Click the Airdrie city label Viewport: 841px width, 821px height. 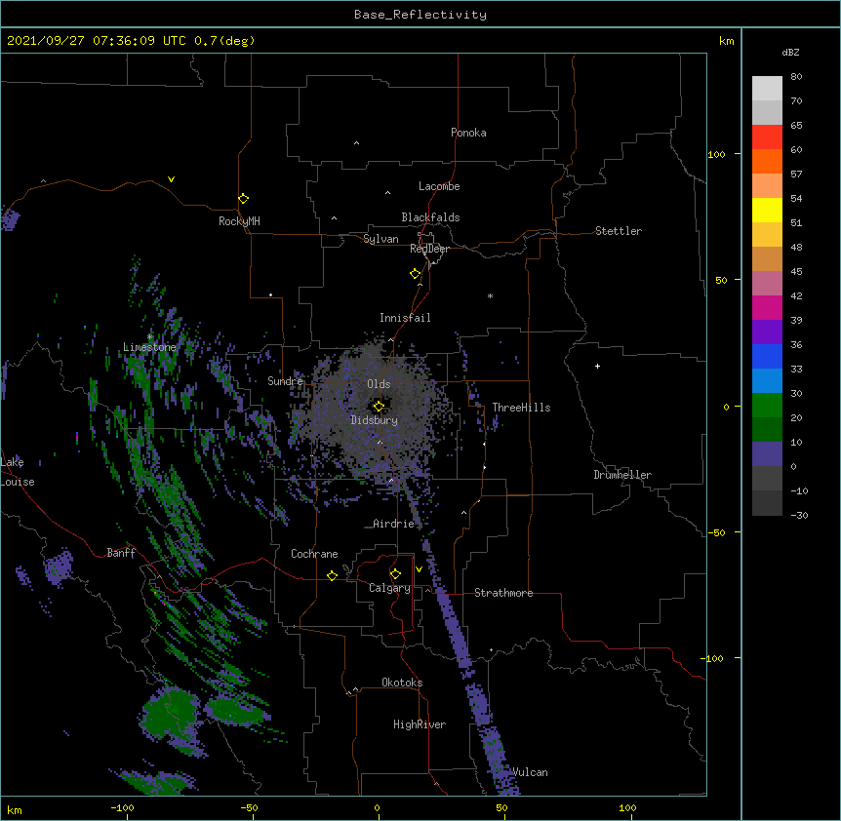click(x=394, y=524)
